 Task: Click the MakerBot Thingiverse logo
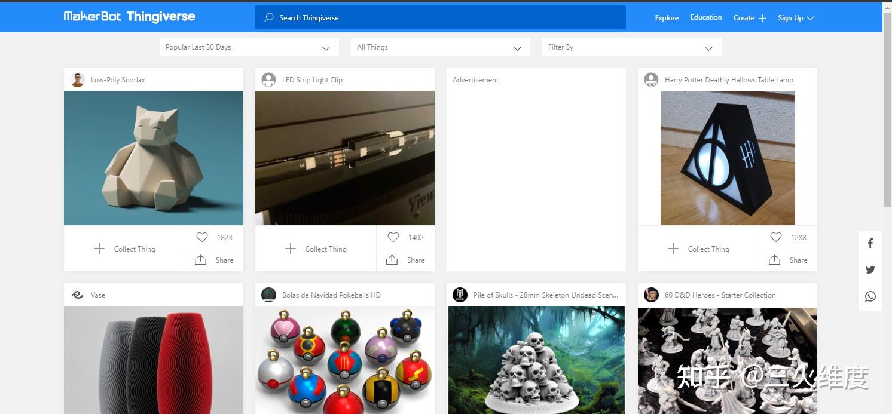(x=130, y=17)
